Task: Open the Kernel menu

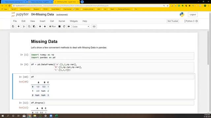Action: tap(62, 21)
